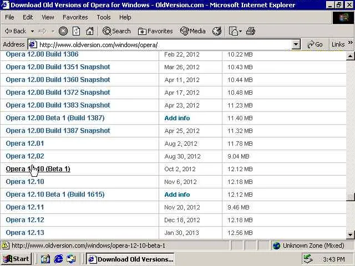The width and height of the screenshot is (355, 266).
Task: Open the Opera 12.11 link
Action: point(25,207)
